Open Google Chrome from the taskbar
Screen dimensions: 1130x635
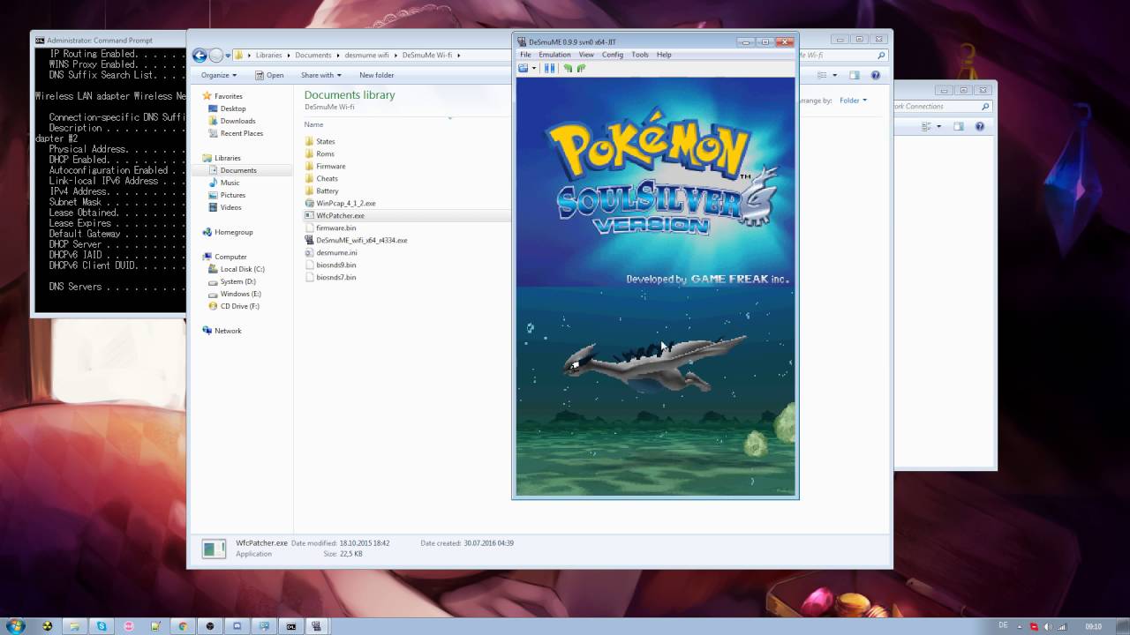pos(183,626)
